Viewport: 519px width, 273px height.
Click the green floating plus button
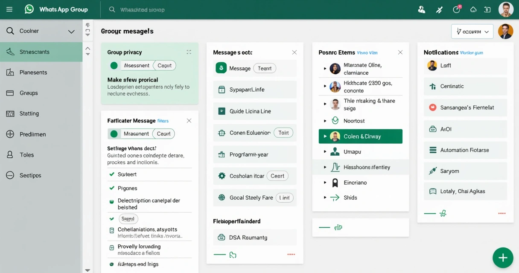click(503, 258)
